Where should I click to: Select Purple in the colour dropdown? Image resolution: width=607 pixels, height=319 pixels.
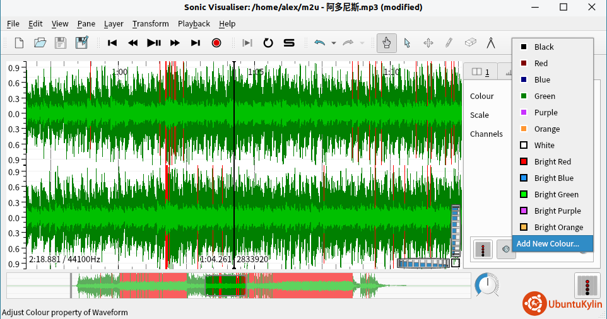coord(546,113)
